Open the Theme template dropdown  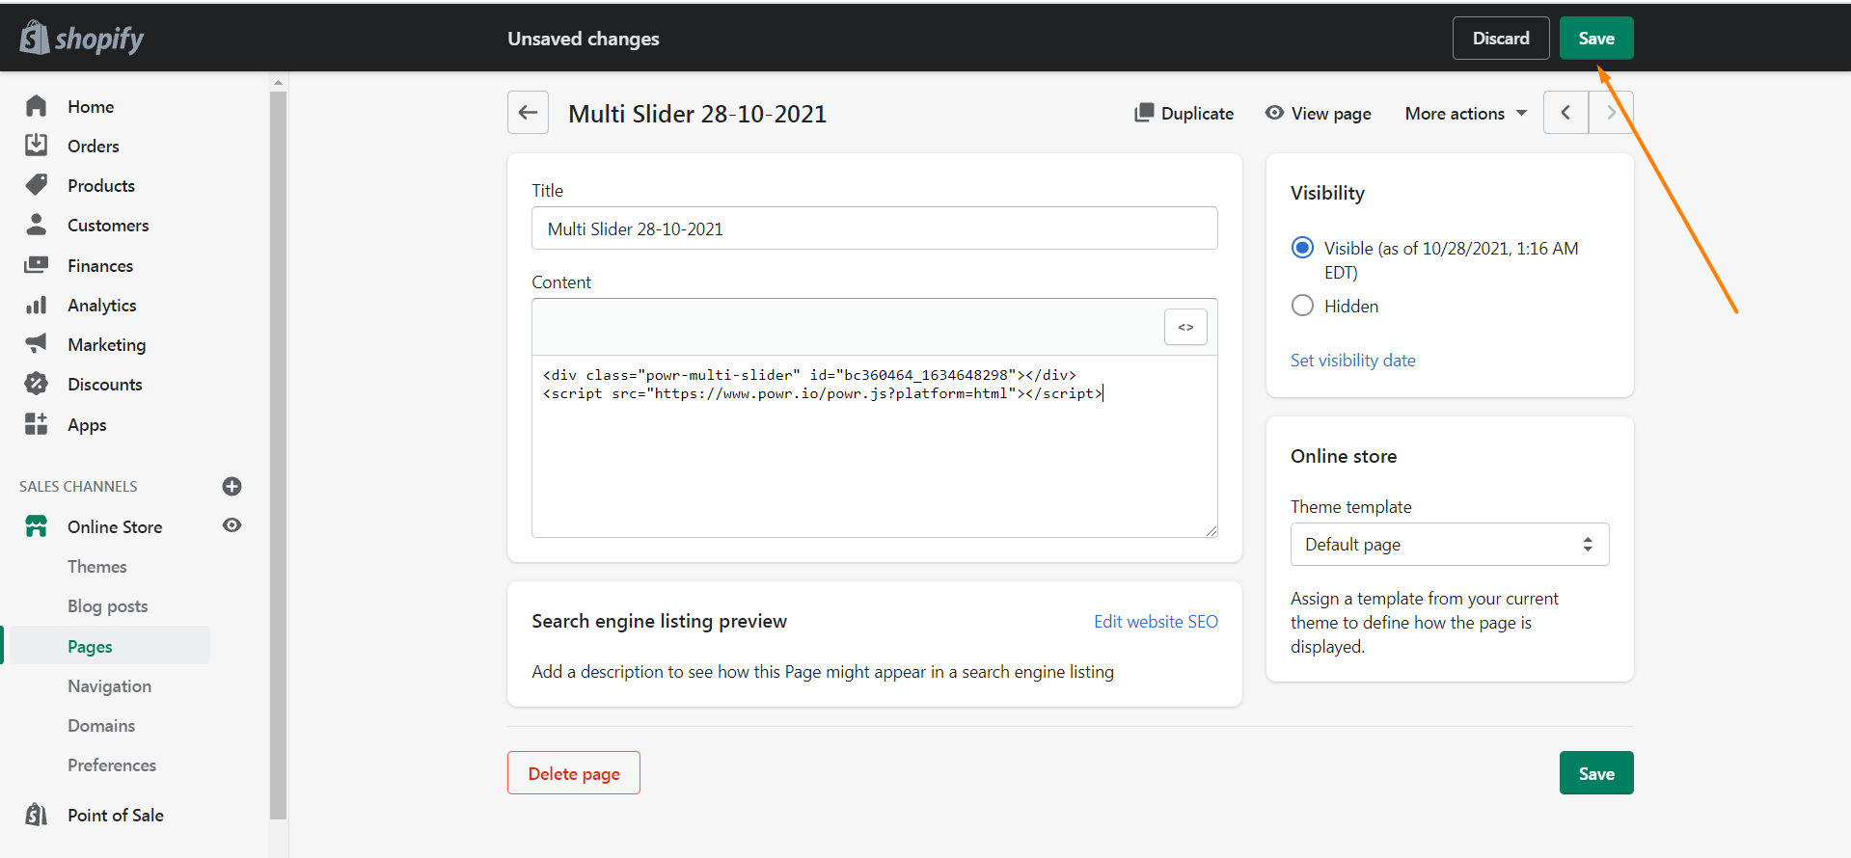pyautogui.click(x=1450, y=545)
